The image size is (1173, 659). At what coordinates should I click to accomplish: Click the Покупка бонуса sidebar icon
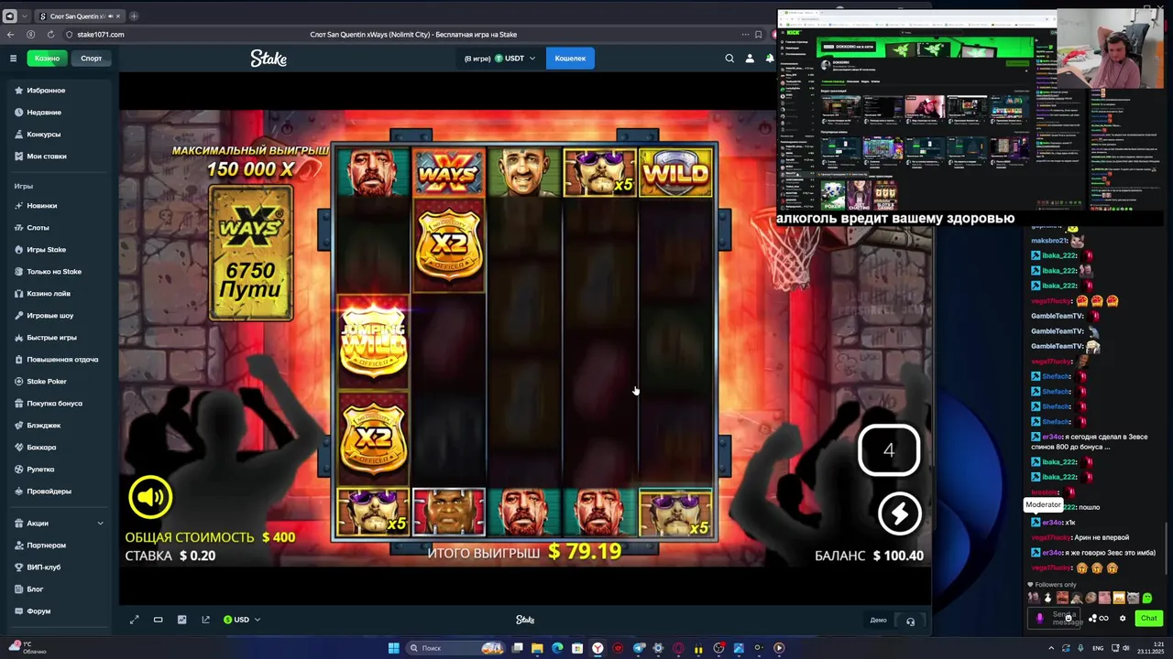tap(18, 404)
